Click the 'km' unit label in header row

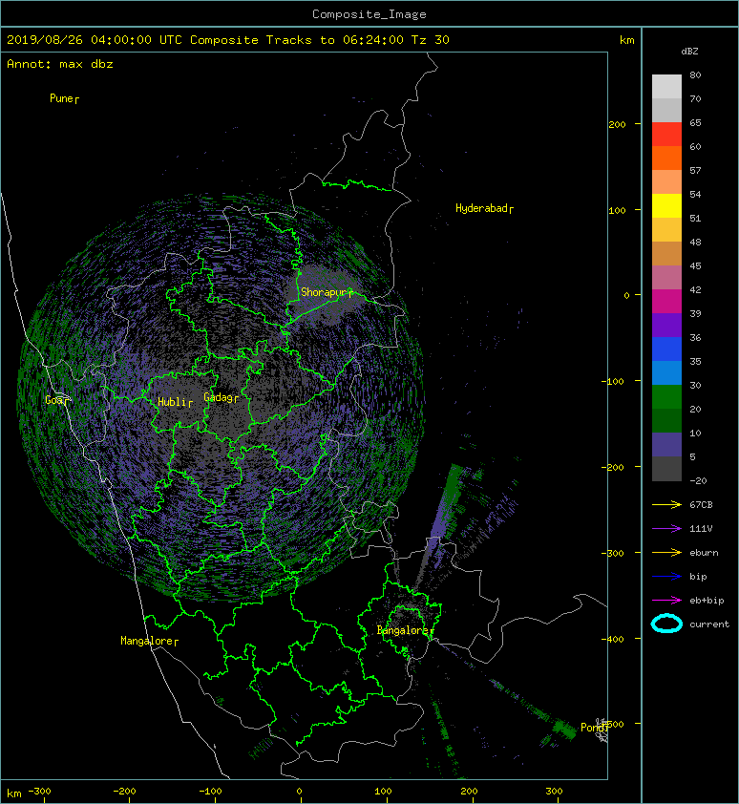[627, 40]
